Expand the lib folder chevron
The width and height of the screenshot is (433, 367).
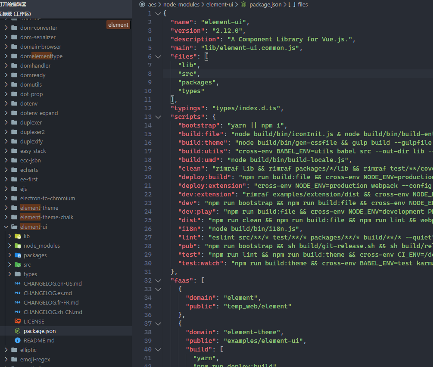(9, 236)
